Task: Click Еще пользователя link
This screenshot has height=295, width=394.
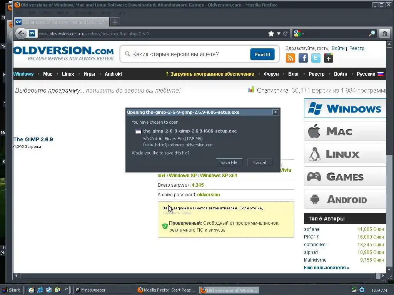Action: pos(326,268)
